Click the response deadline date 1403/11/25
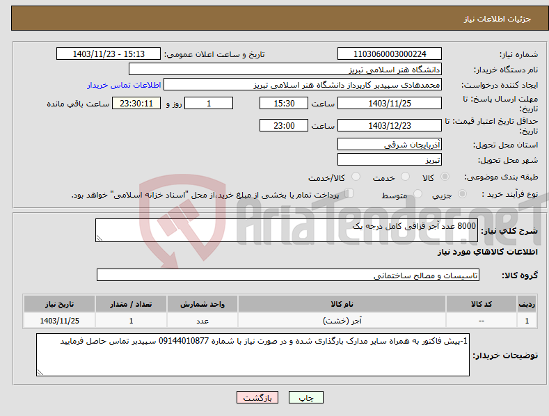The image size is (549, 416). tap(390, 103)
